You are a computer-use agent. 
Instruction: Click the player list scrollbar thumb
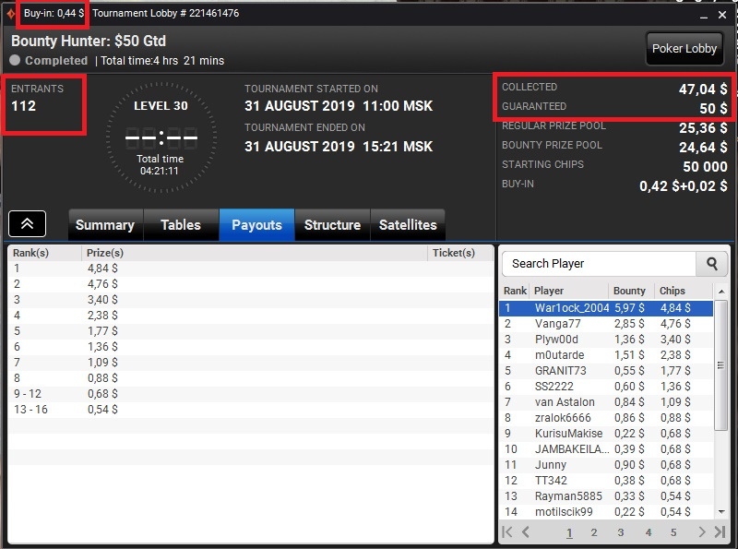click(x=720, y=365)
